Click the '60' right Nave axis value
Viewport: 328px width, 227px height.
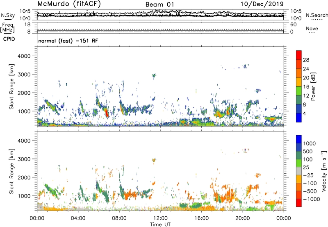293,25
